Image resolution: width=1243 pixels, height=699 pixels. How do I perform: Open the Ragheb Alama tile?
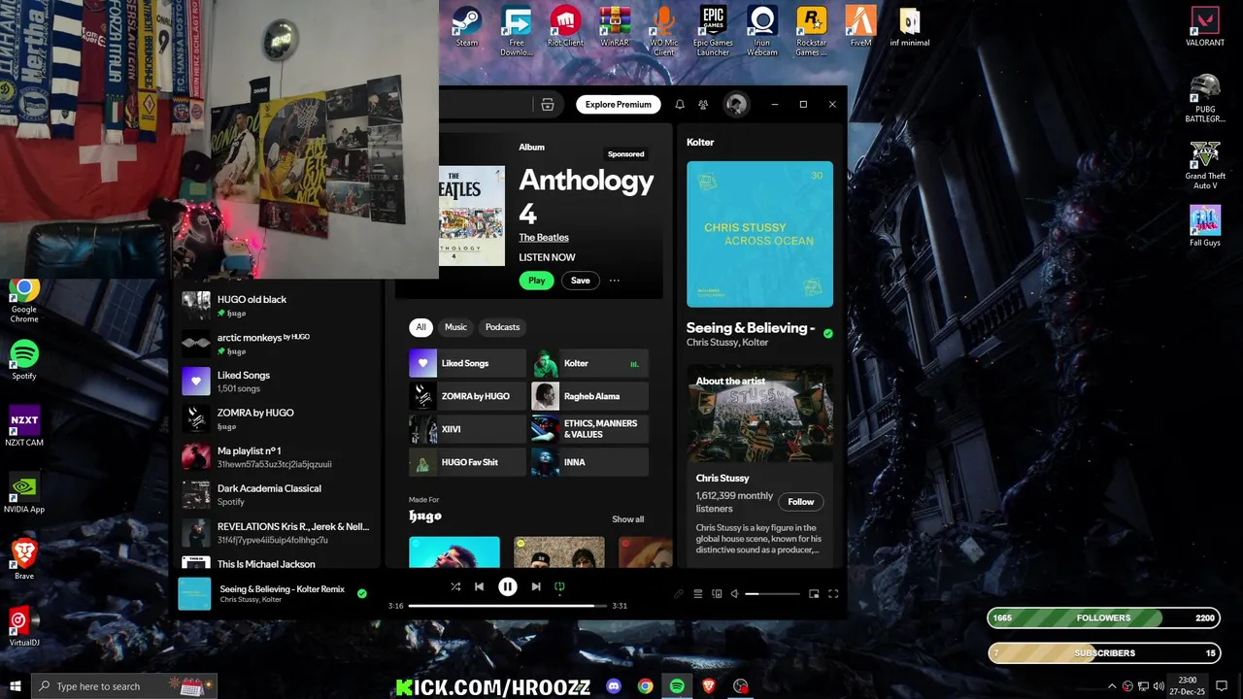pyautogui.click(x=589, y=396)
